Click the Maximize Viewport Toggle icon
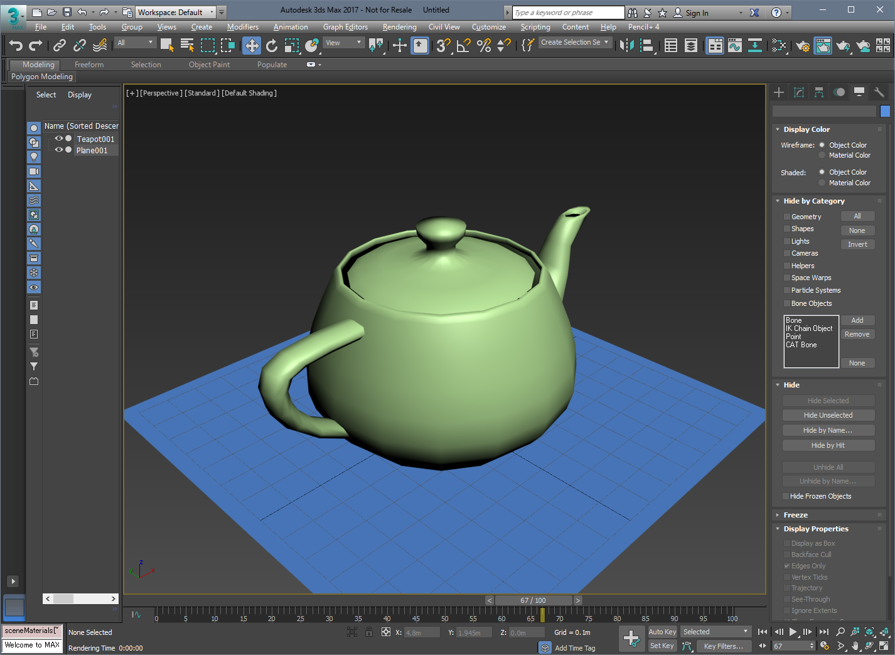Viewport: 895px width, 655px height. click(884, 646)
